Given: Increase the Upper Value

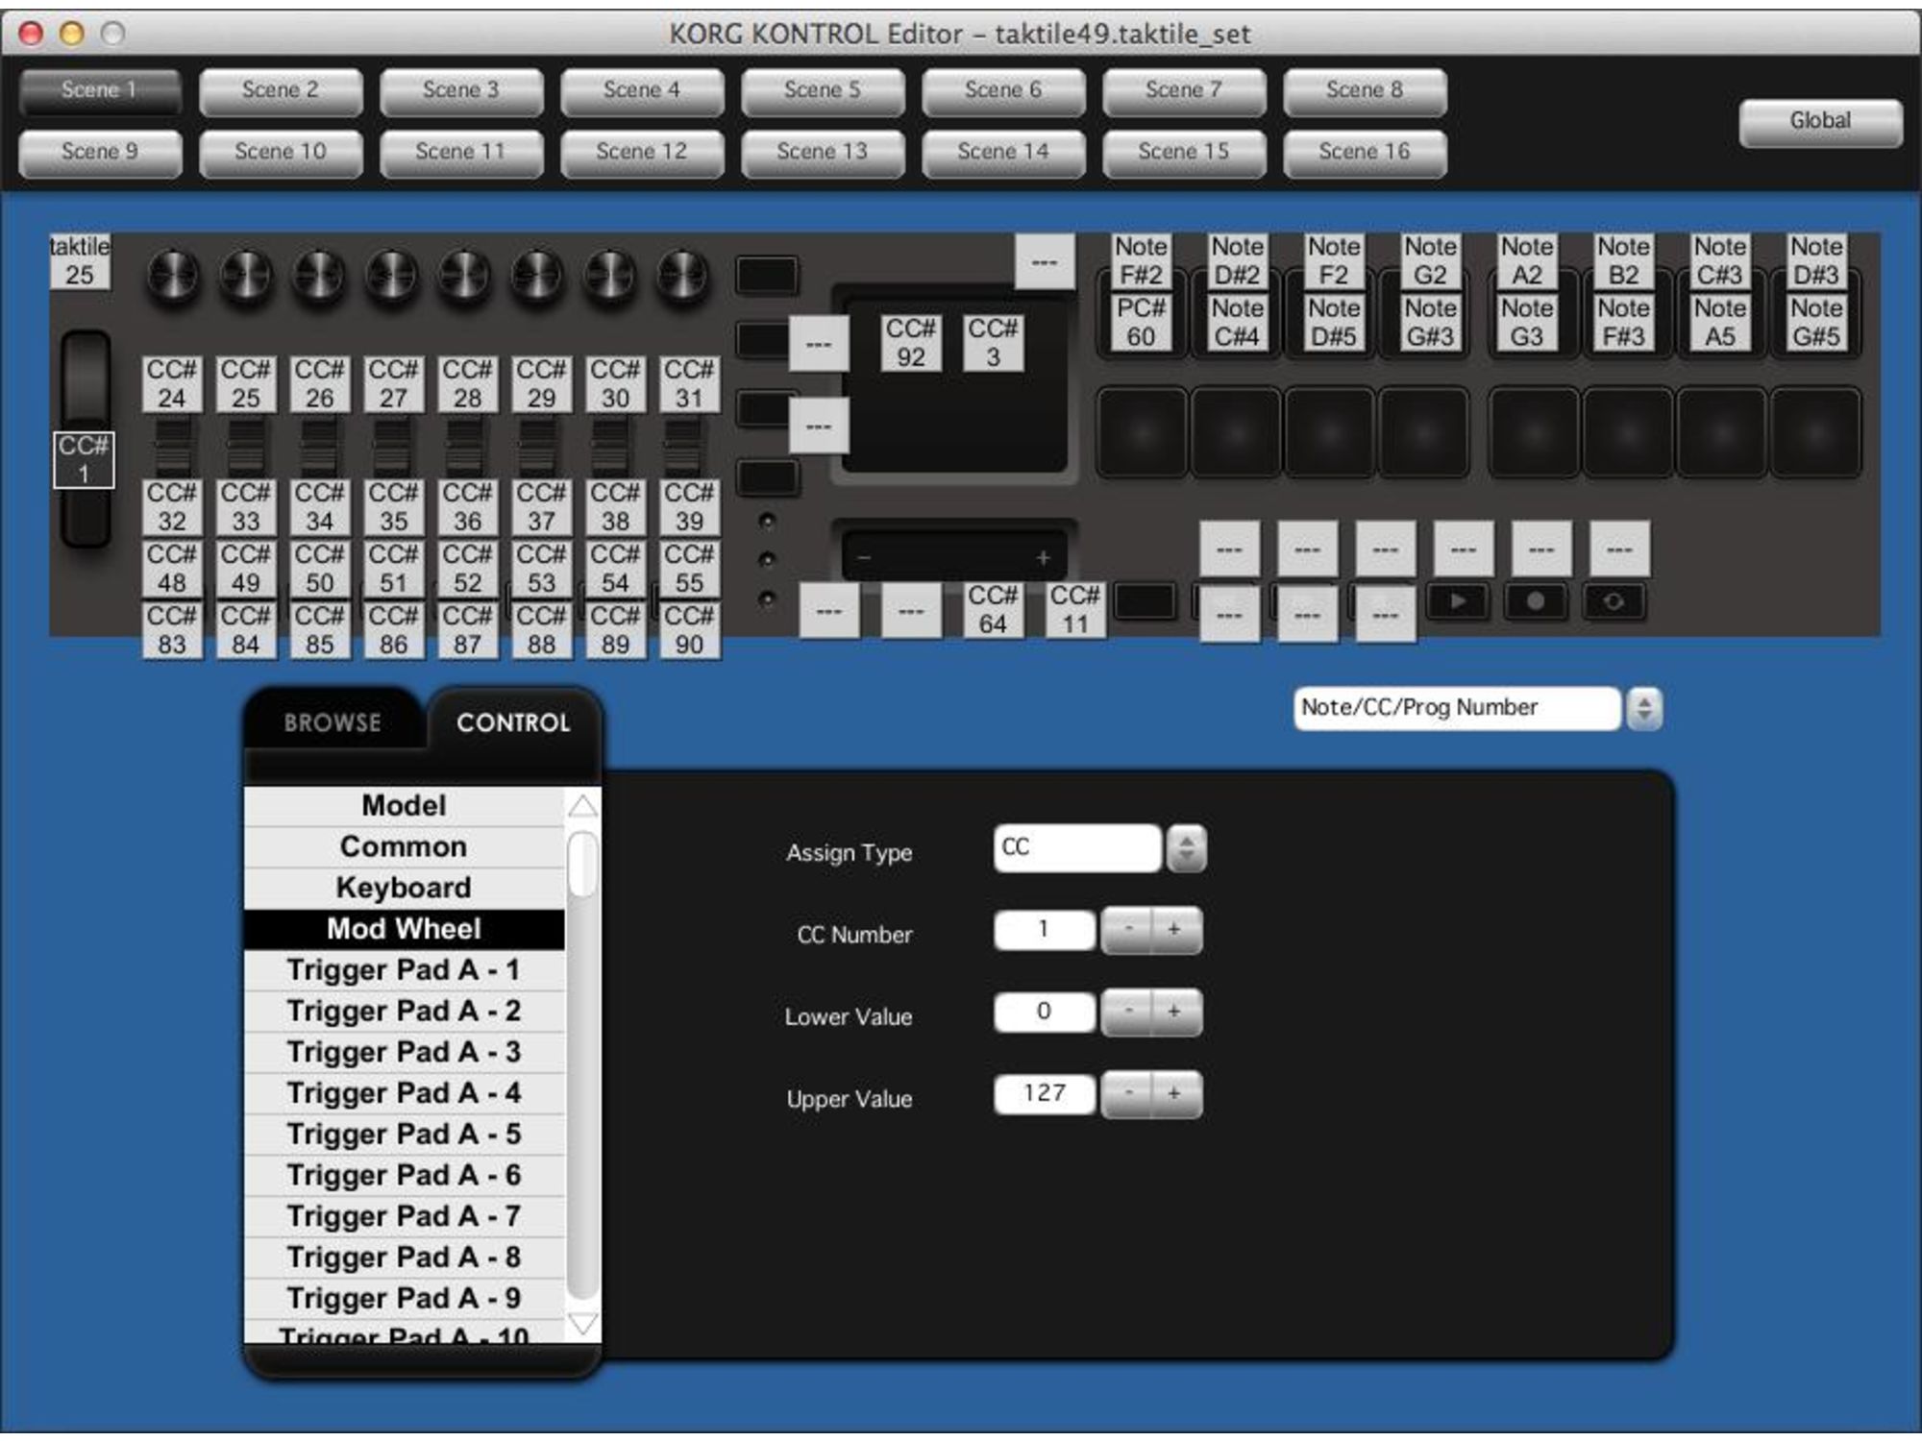Looking at the screenshot, I should 1175,1094.
